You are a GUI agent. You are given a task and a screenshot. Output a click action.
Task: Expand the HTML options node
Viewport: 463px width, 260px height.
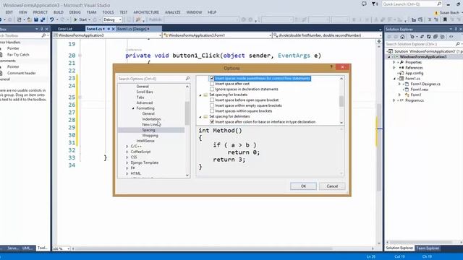coord(127,173)
